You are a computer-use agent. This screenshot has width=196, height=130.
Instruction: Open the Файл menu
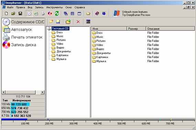click(10, 7)
